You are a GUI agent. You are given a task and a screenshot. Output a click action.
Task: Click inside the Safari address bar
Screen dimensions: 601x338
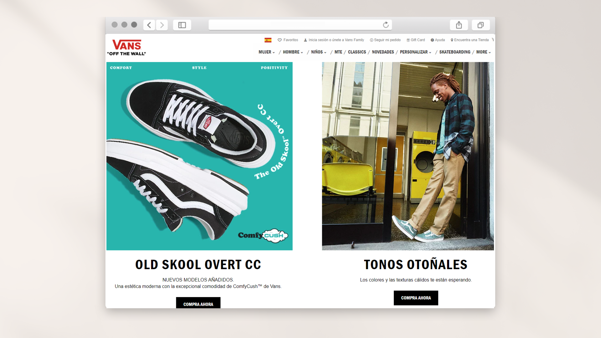tap(300, 25)
